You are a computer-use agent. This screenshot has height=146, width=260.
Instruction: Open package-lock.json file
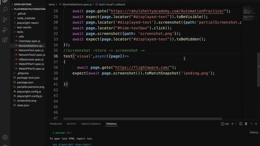[x=28, y=77]
